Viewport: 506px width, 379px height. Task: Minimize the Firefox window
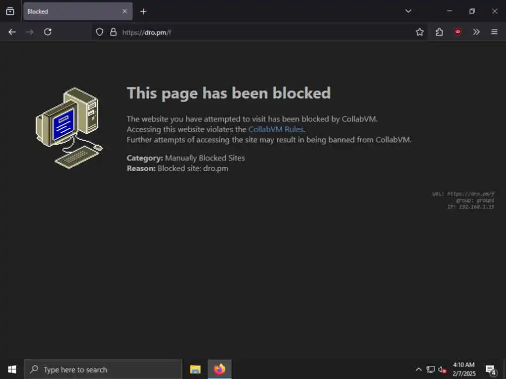coord(449,11)
